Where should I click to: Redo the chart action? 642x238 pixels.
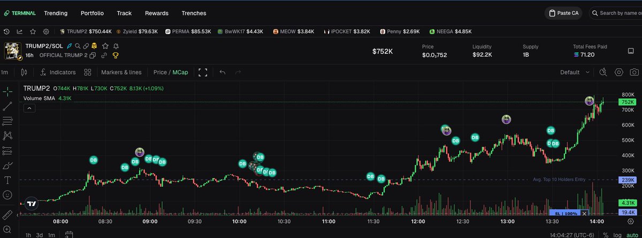click(238, 72)
